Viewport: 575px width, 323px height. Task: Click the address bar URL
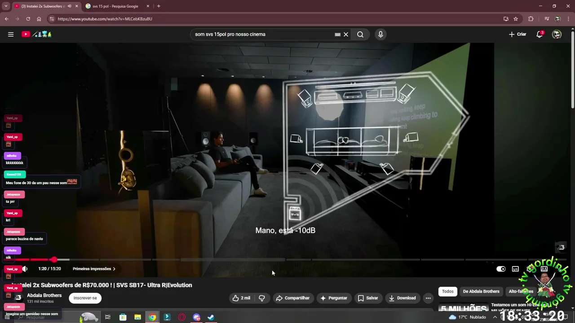(x=105, y=19)
